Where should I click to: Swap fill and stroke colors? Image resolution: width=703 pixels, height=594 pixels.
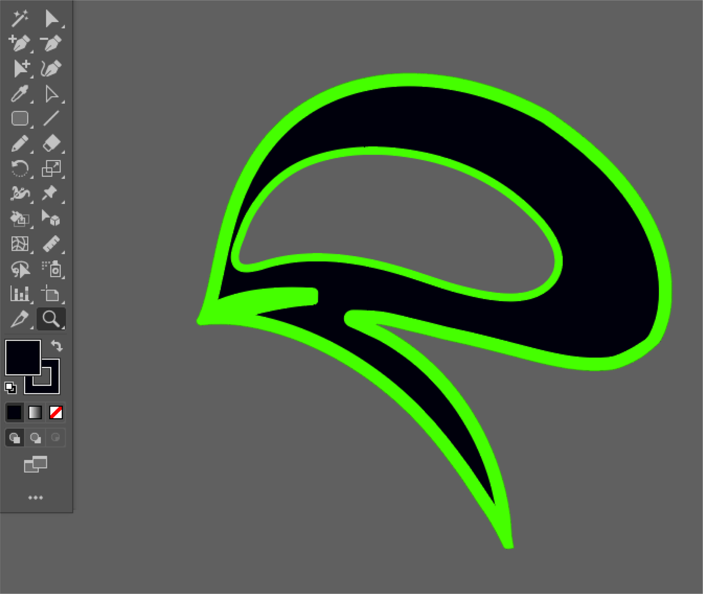pos(57,346)
